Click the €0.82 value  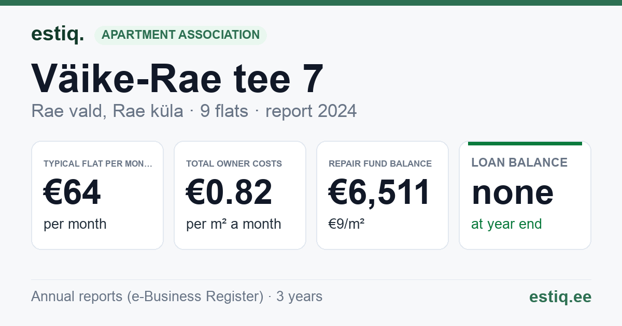pos(229,192)
